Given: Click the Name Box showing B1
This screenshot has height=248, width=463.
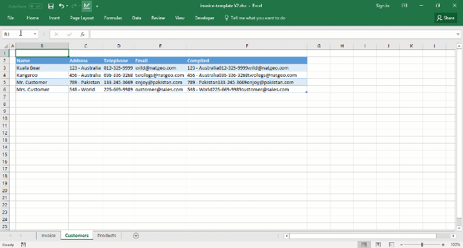Looking at the screenshot, I should 17,34.
